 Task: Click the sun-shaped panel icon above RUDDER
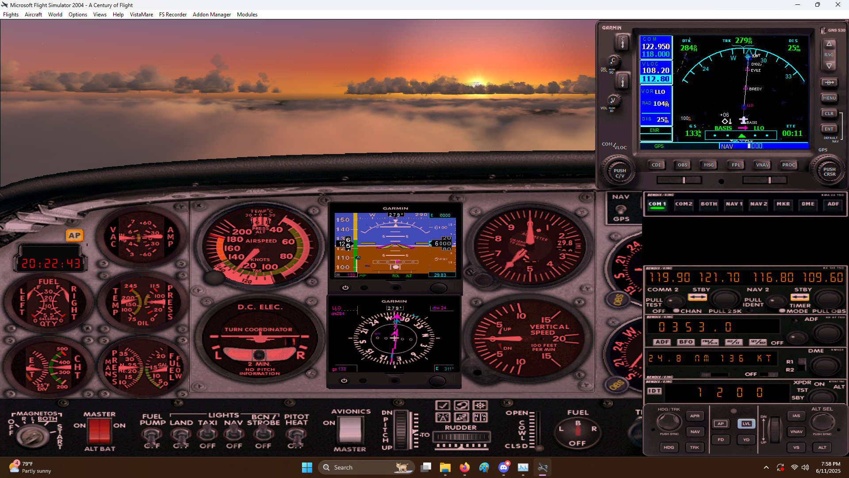(480, 405)
